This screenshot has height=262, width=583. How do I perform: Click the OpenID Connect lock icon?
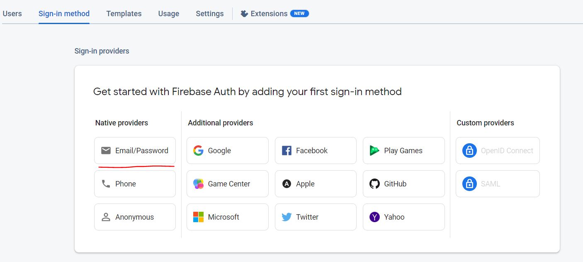click(469, 150)
